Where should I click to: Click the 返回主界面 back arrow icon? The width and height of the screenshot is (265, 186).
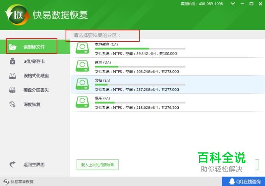click(x=12, y=164)
